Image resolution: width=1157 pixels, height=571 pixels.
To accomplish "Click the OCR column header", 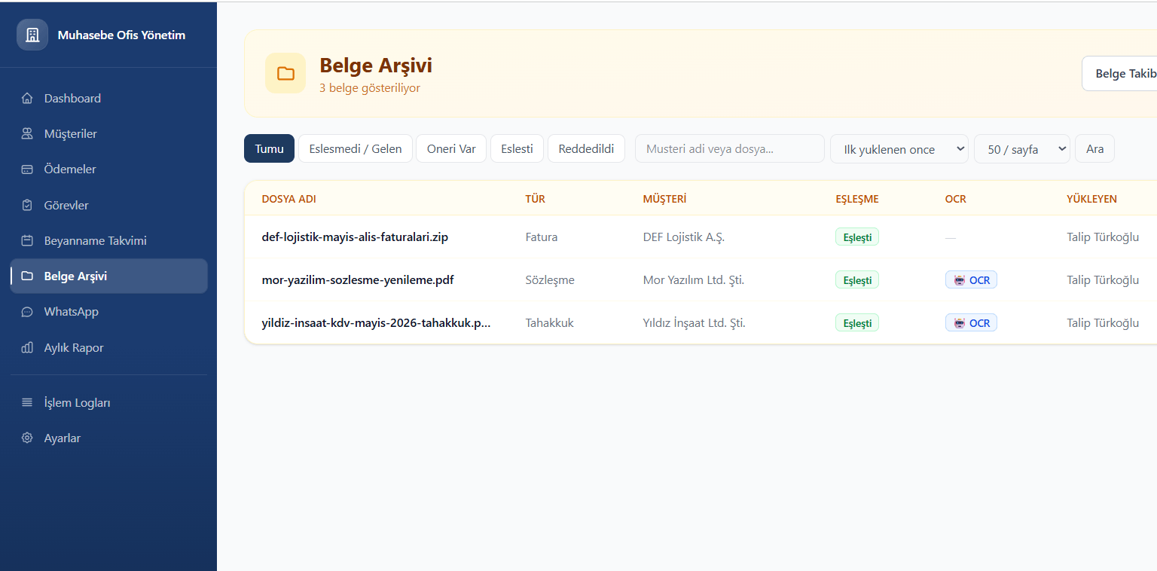I will coord(955,199).
